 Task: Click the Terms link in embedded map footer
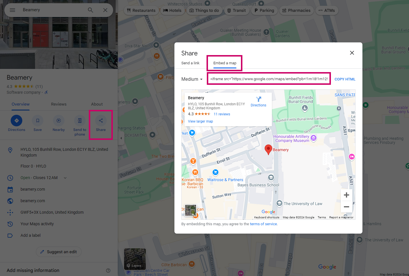(322, 217)
